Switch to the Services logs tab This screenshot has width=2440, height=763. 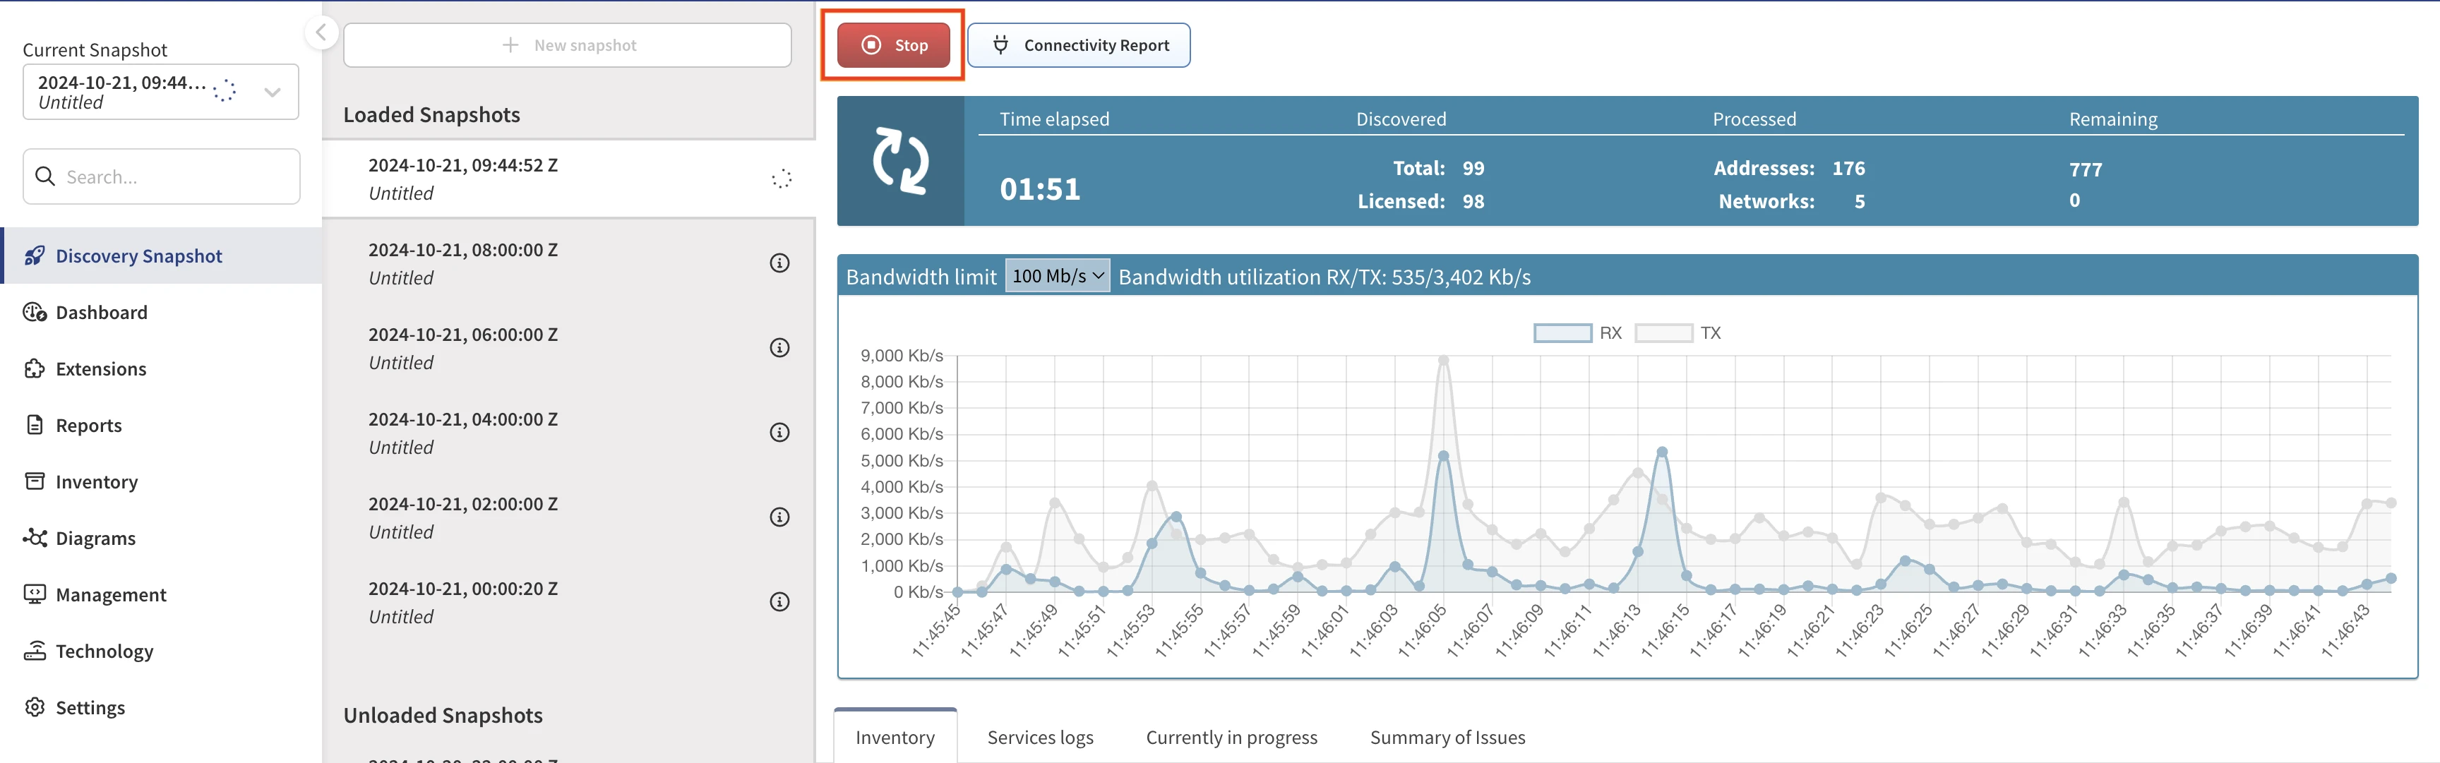(x=1039, y=738)
